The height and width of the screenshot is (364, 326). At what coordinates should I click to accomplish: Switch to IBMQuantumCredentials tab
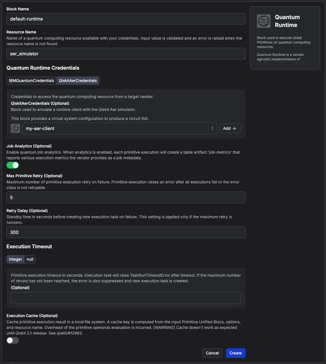(31, 81)
